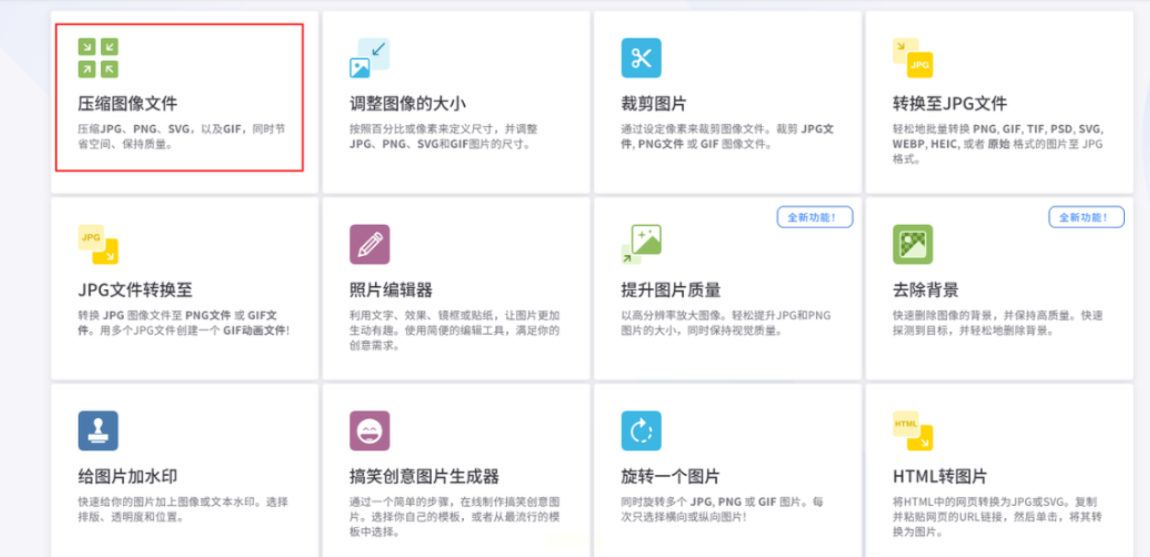Open the scissors crop image icon
The height and width of the screenshot is (557, 1150).
click(641, 58)
